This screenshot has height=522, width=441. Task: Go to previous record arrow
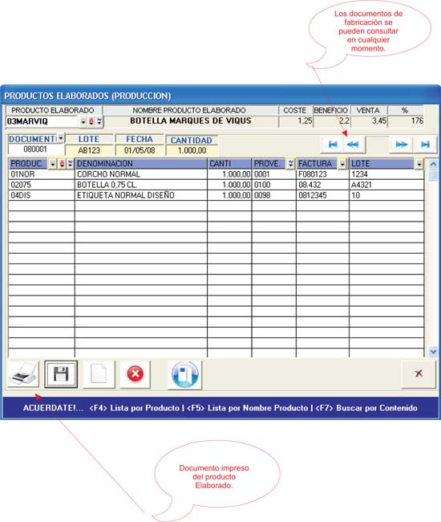pos(353,145)
